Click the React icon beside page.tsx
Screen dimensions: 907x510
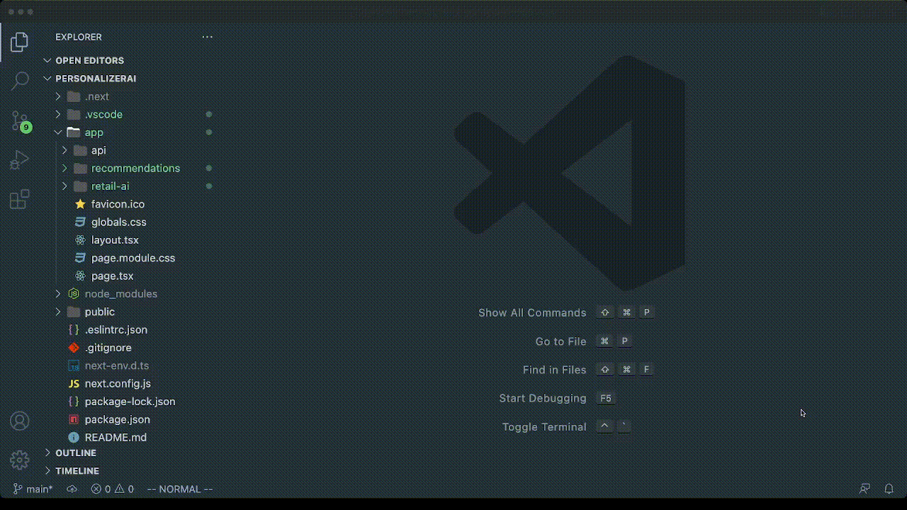(x=80, y=276)
